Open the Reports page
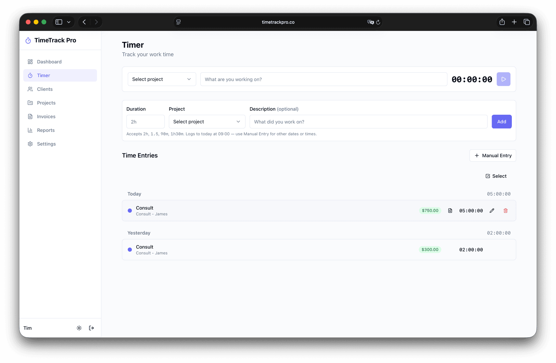Image resolution: width=556 pixels, height=363 pixels. [x=60, y=130]
